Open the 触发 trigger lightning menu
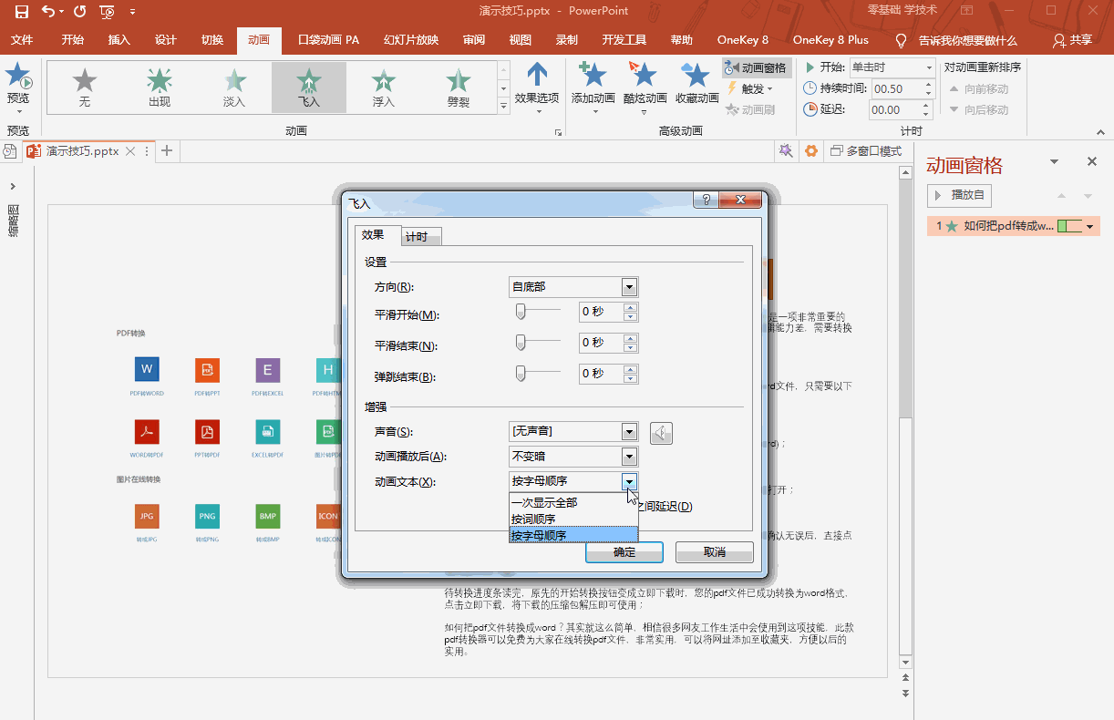Image resolution: width=1114 pixels, height=720 pixels. pyautogui.click(x=750, y=88)
